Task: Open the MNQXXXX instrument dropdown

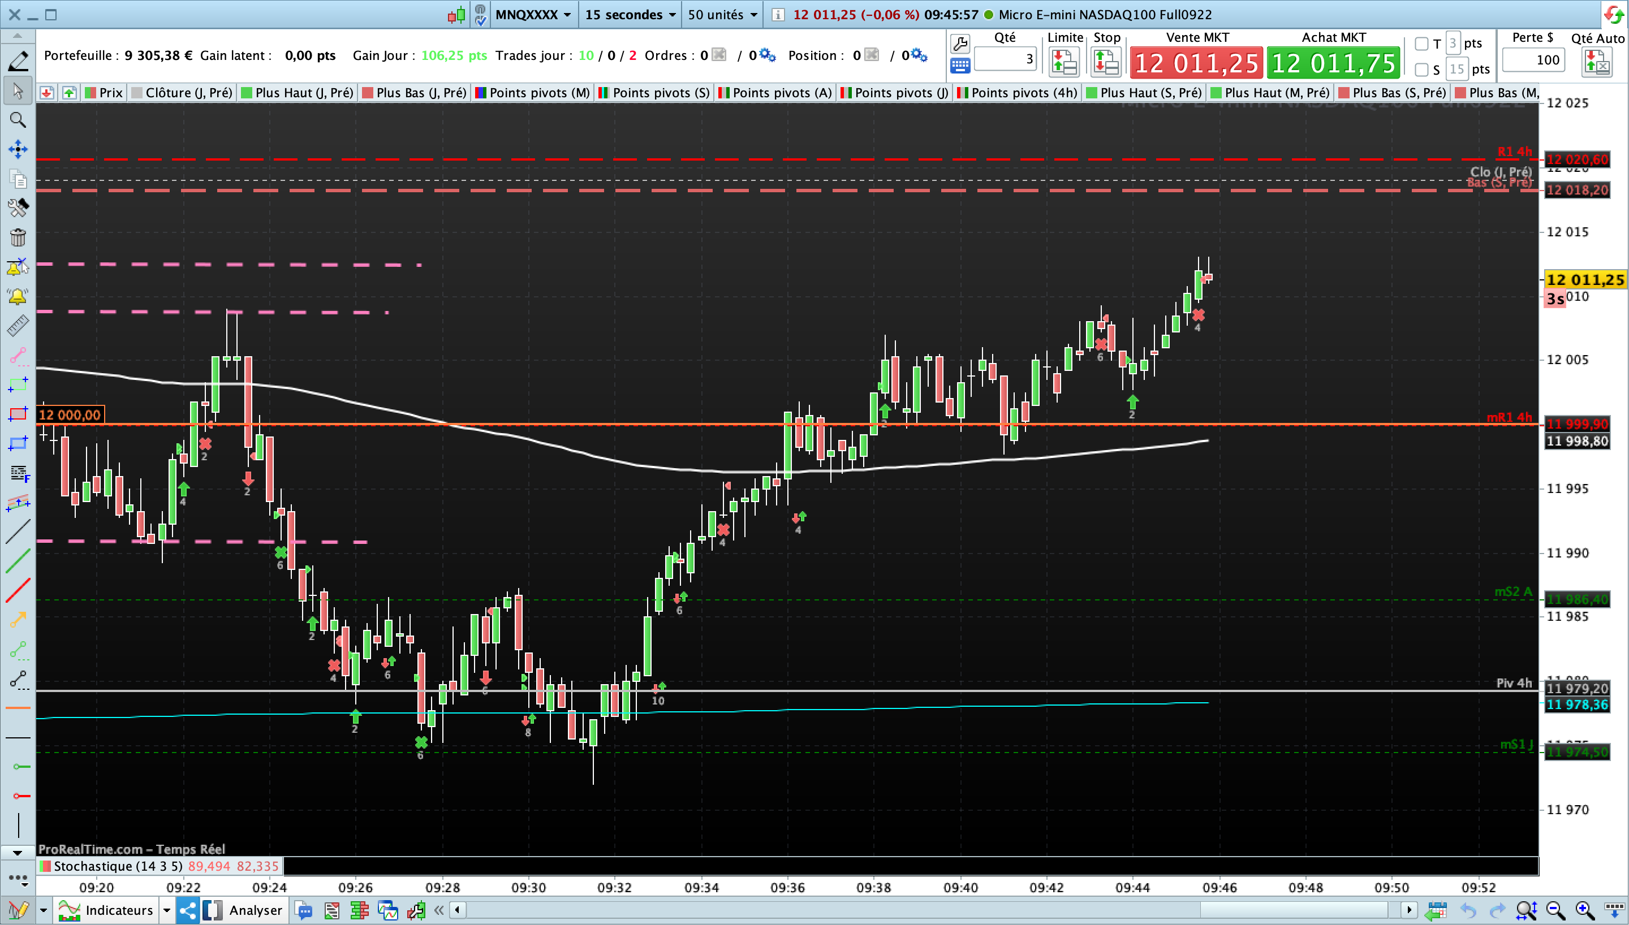Action: click(x=532, y=15)
